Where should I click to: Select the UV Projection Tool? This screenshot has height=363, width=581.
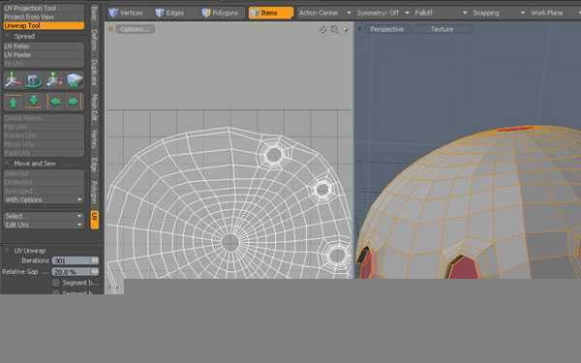pyautogui.click(x=44, y=8)
